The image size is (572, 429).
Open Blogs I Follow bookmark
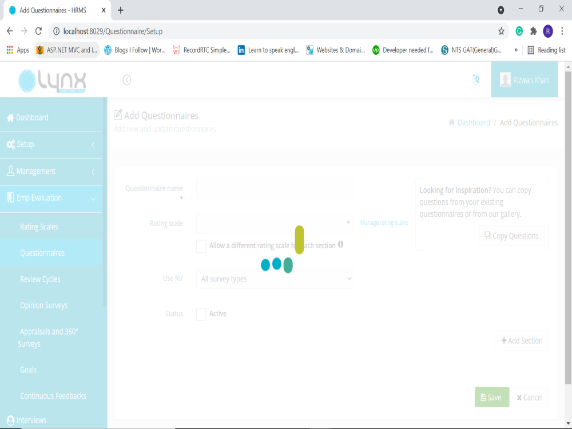coord(135,50)
